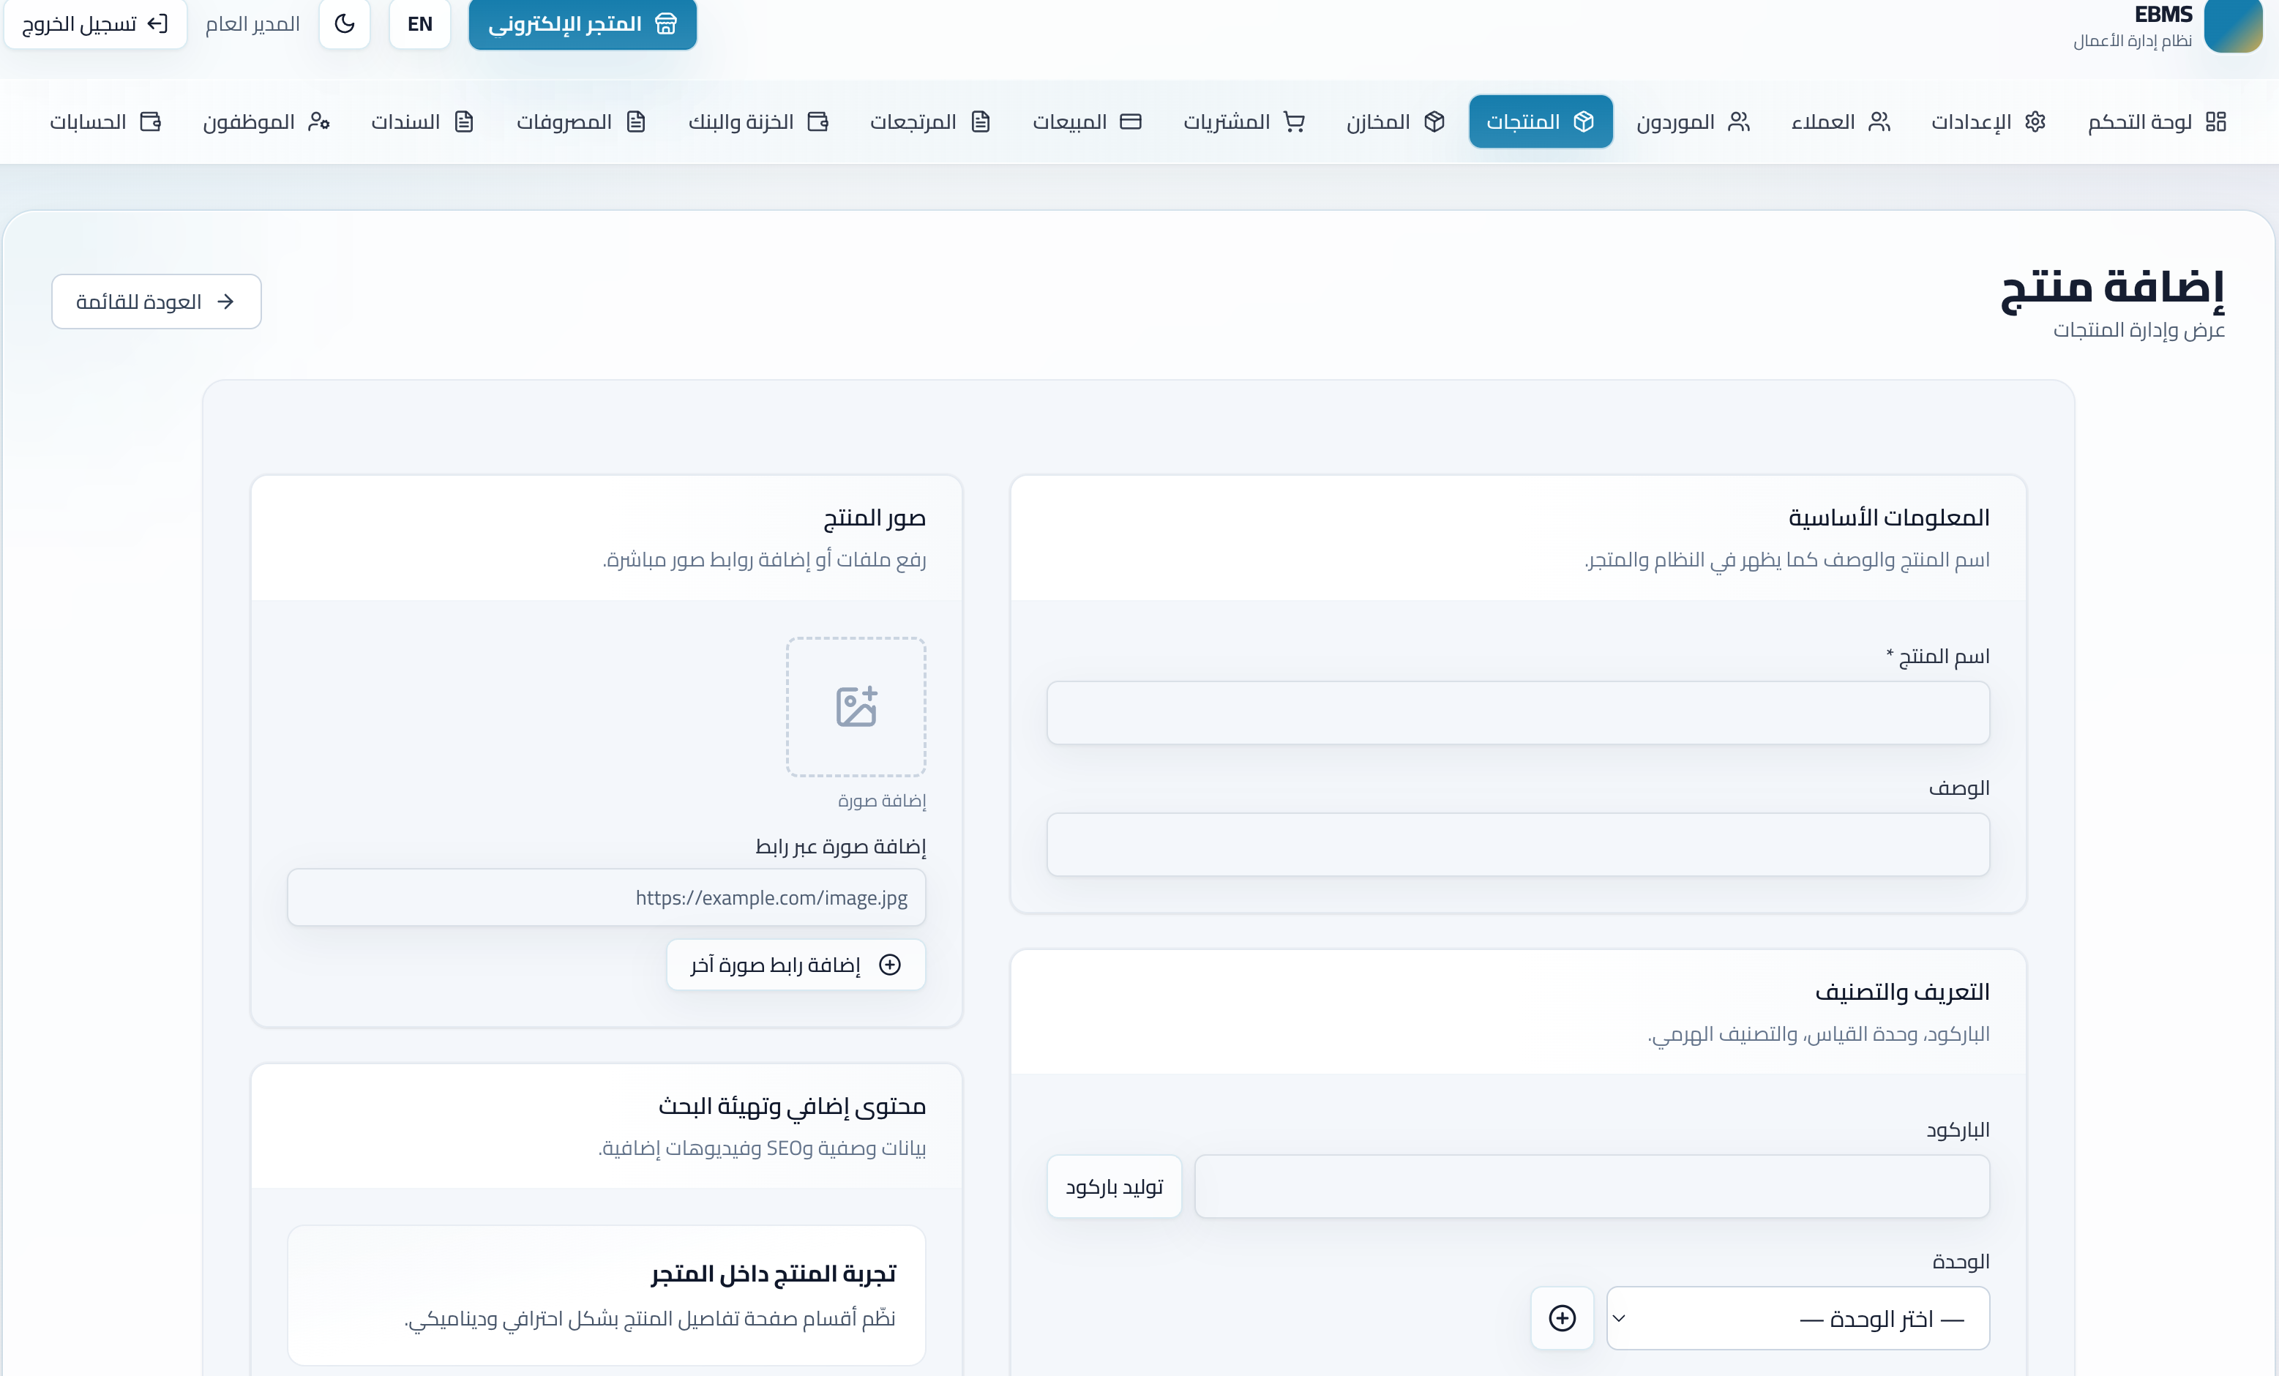Click the arrow icon in العودة للقائمة
2279x1376 pixels.
click(225, 302)
